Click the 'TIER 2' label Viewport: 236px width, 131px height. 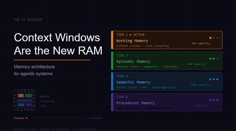(x=122, y=56)
